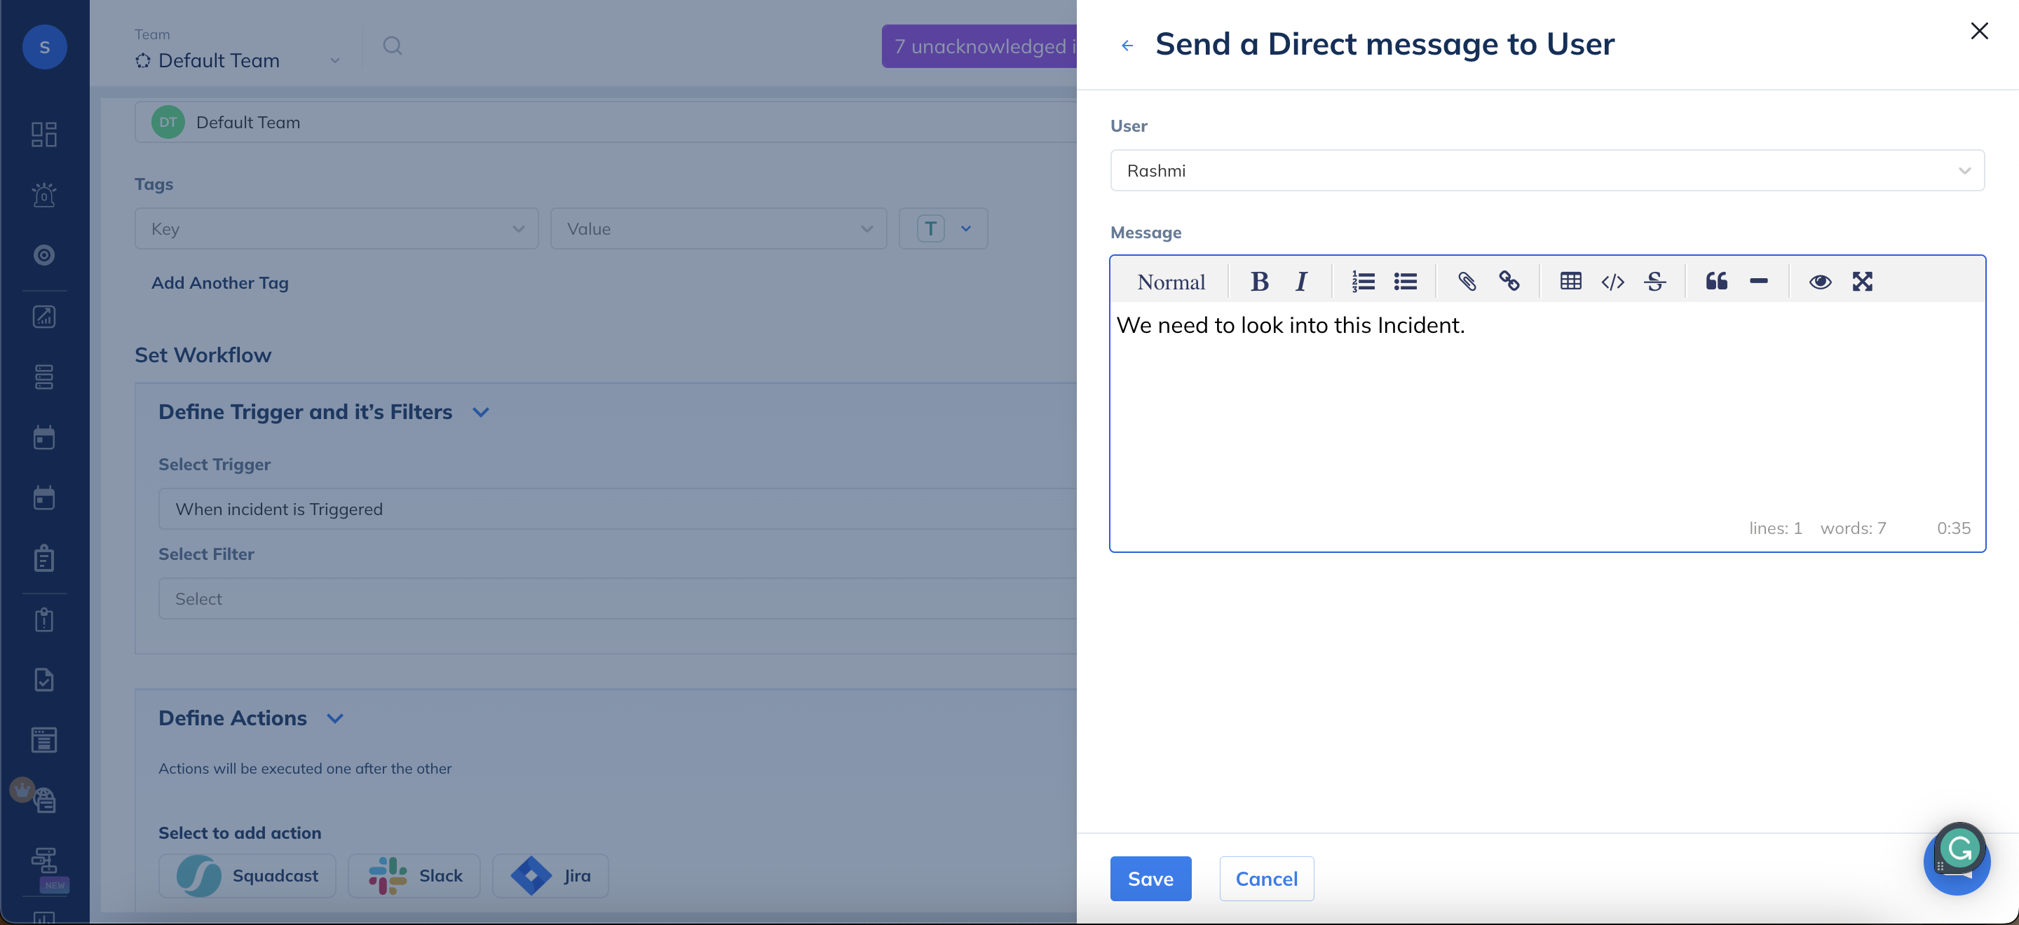This screenshot has width=2019, height=925.
Task: Click the back arrow beside panel title
Action: coord(1127,46)
